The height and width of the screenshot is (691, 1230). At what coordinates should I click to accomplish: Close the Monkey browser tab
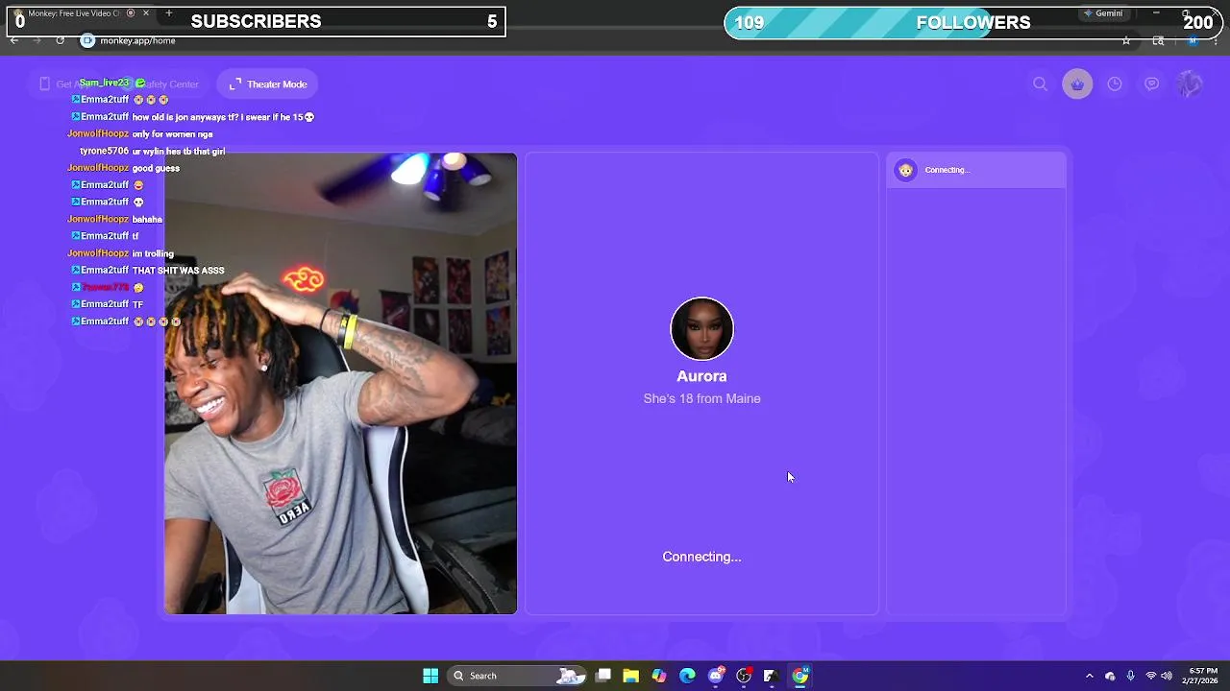pyautogui.click(x=146, y=13)
